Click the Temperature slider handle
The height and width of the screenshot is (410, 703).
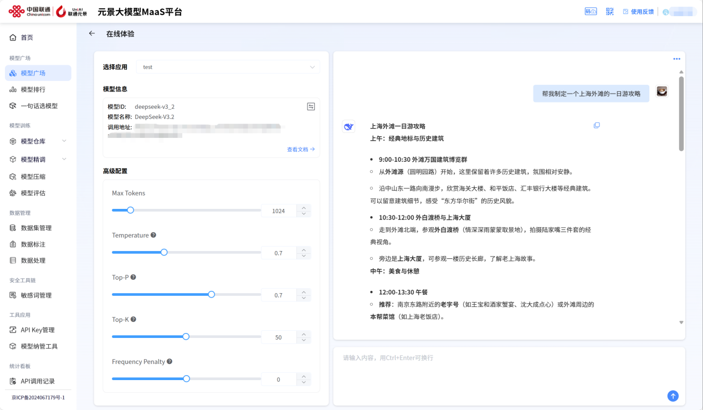click(164, 252)
